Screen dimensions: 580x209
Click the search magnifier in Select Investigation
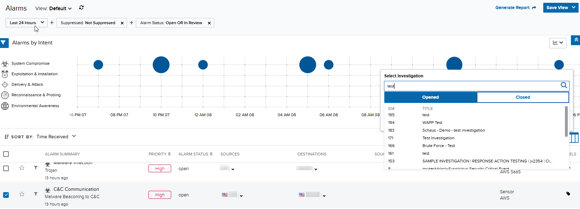point(564,85)
